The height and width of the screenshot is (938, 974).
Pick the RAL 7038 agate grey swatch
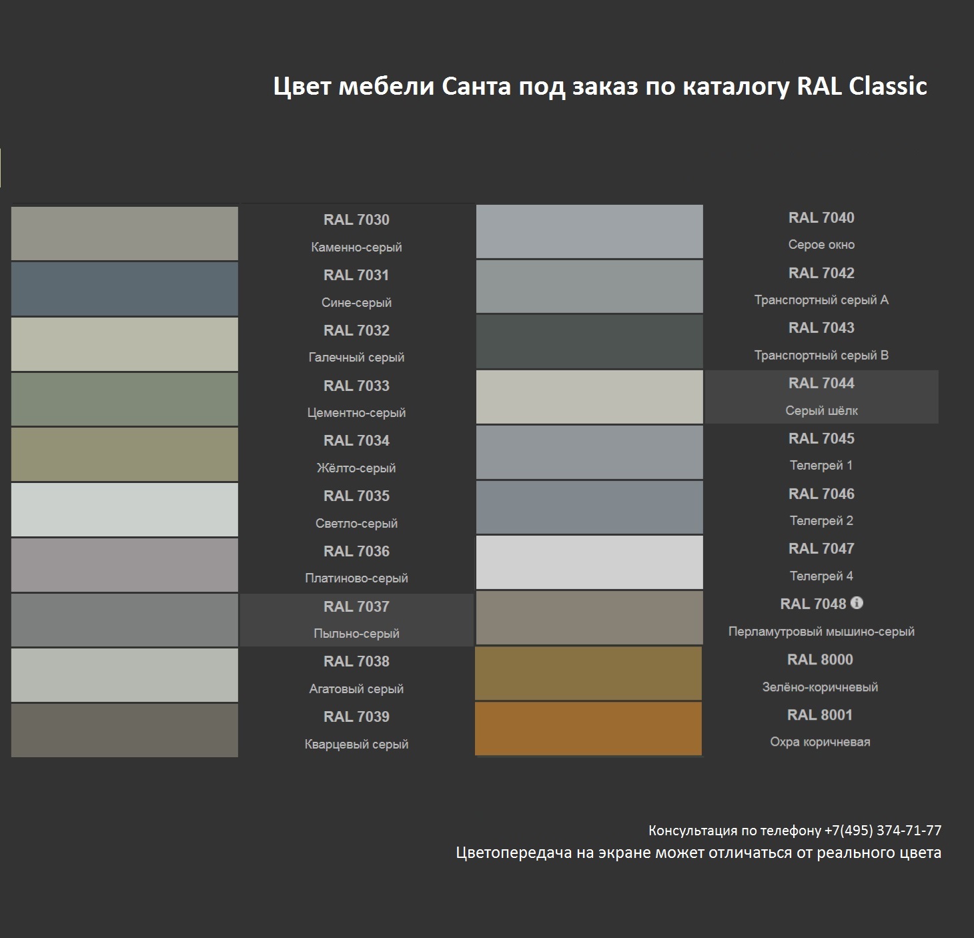tap(125, 675)
